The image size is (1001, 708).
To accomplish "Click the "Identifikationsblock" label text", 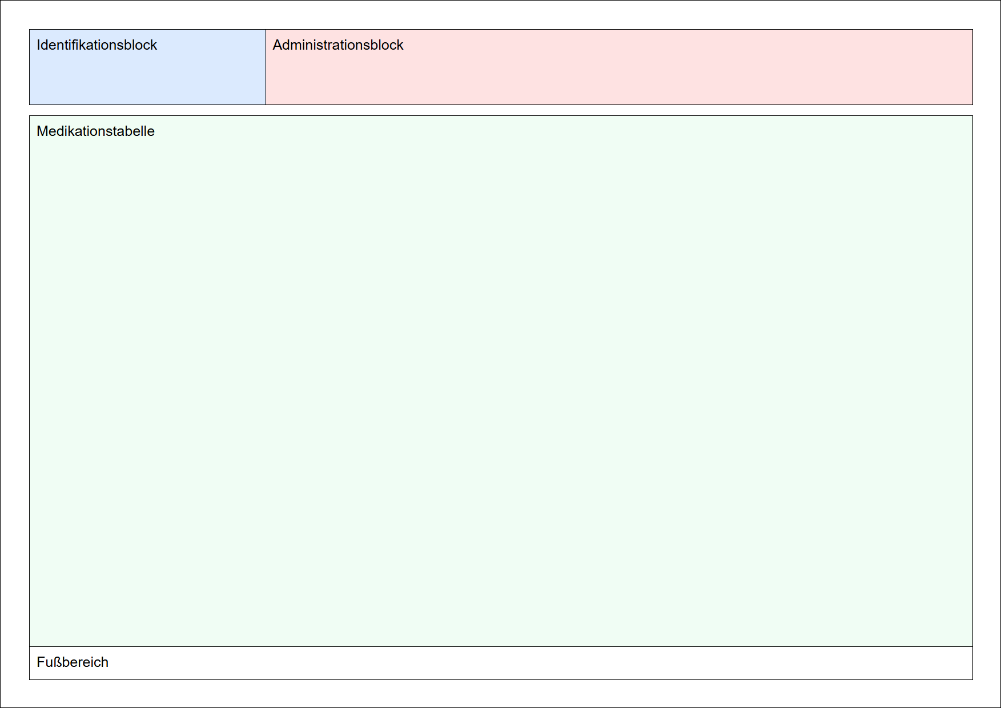I will (x=97, y=45).
